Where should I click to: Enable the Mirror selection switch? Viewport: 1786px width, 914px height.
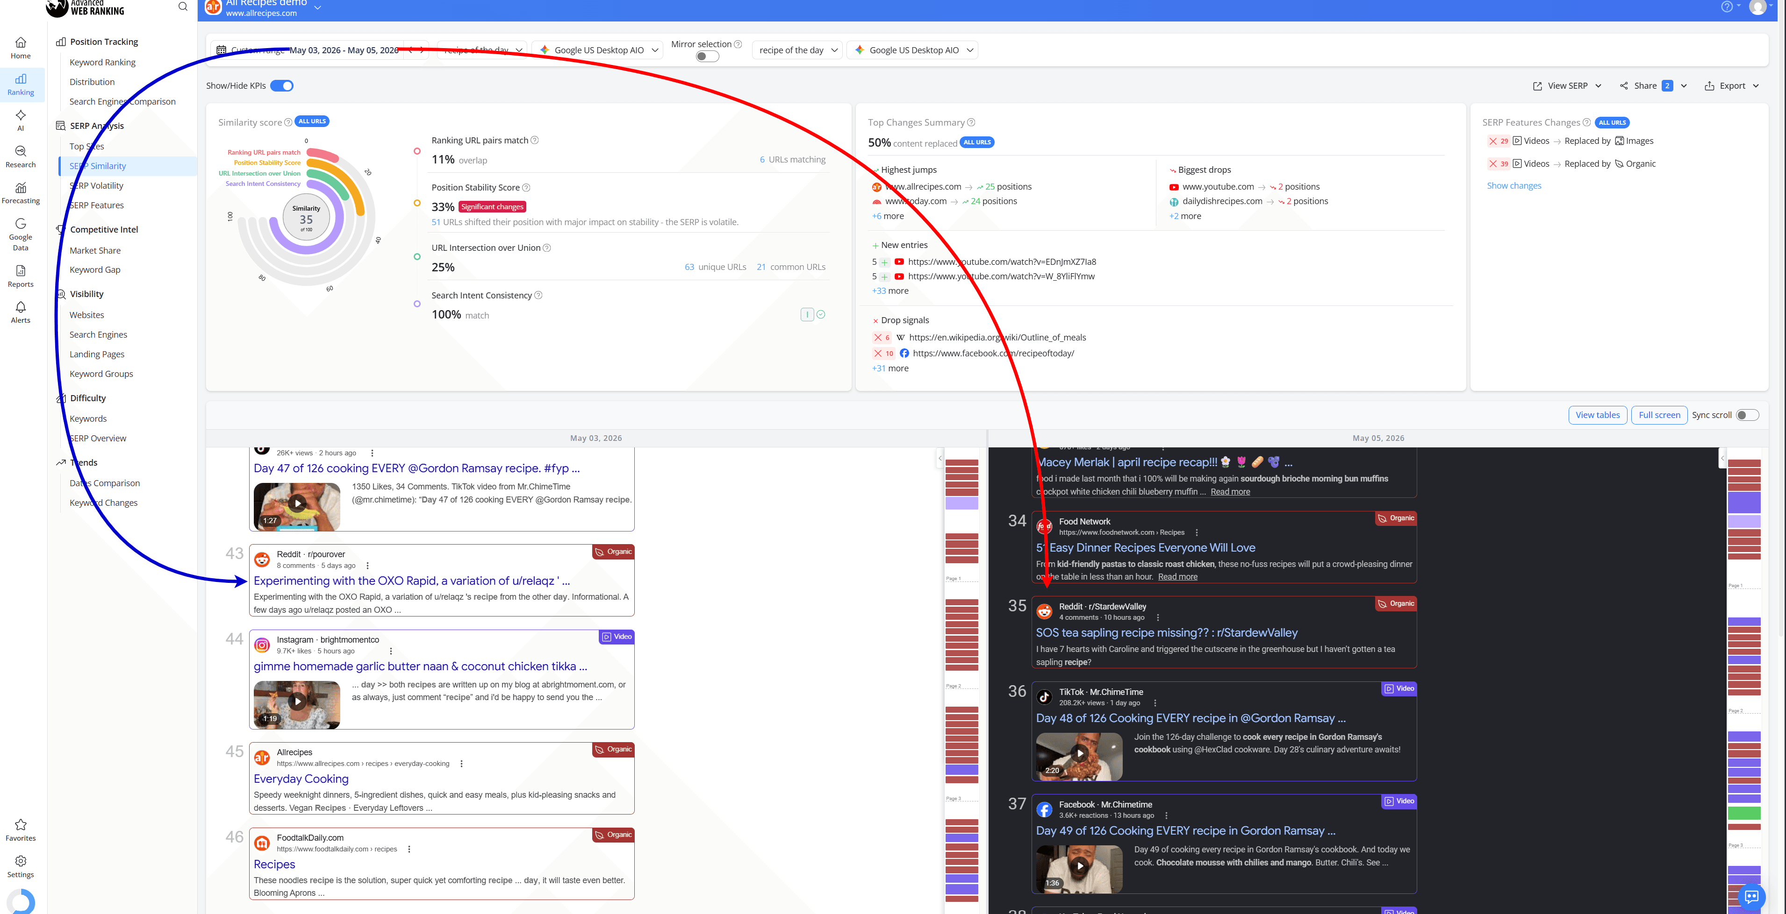(707, 57)
